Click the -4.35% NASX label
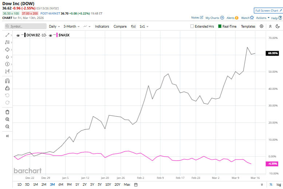Image resolution: width=283 pixels, height=189 pixels. 272,164
